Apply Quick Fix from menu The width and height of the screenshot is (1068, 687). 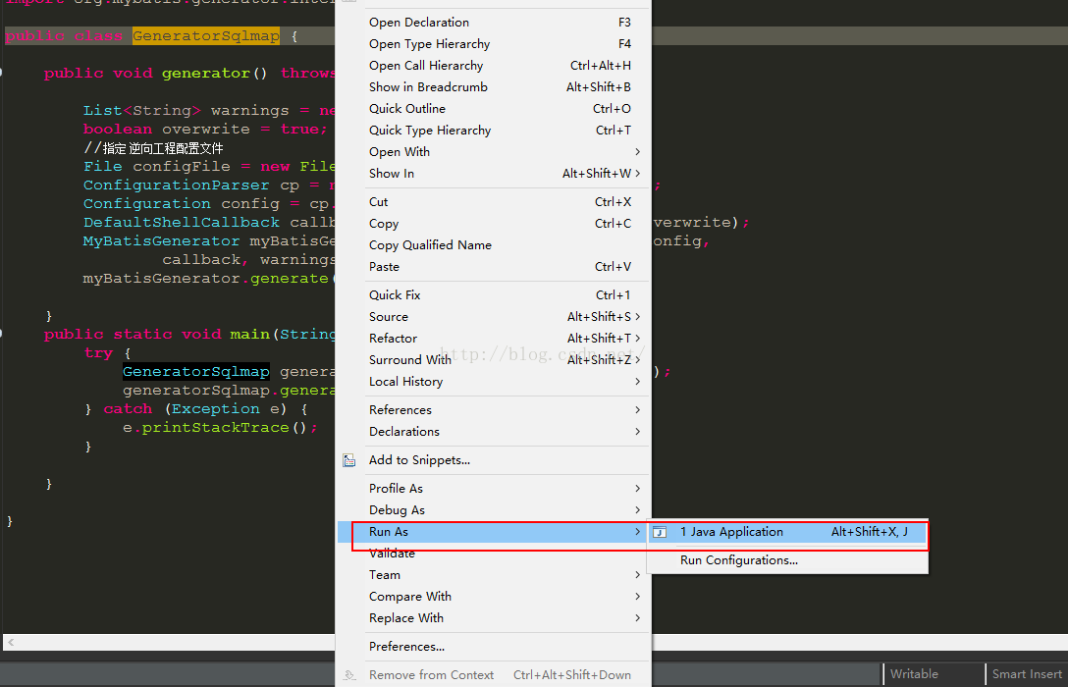click(395, 295)
